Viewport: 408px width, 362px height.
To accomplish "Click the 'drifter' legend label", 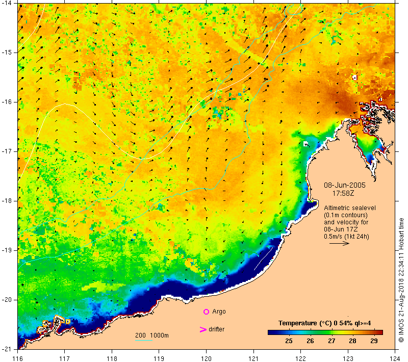I will coord(216,329).
